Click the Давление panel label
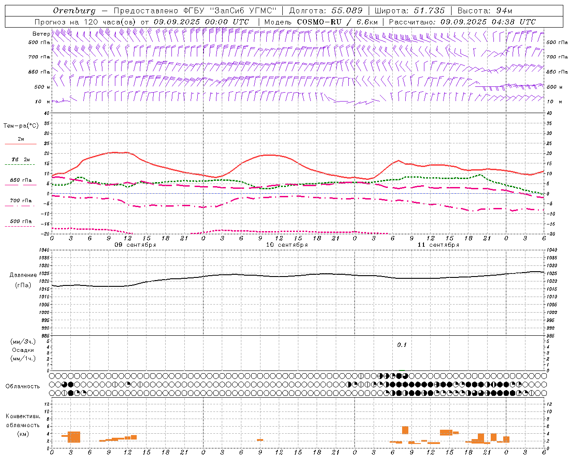Image resolution: width=570 pixels, height=456 pixels. click(x=23, y=275)
